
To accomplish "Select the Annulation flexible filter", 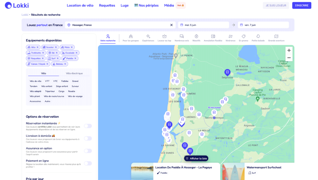I will (213, 38).
